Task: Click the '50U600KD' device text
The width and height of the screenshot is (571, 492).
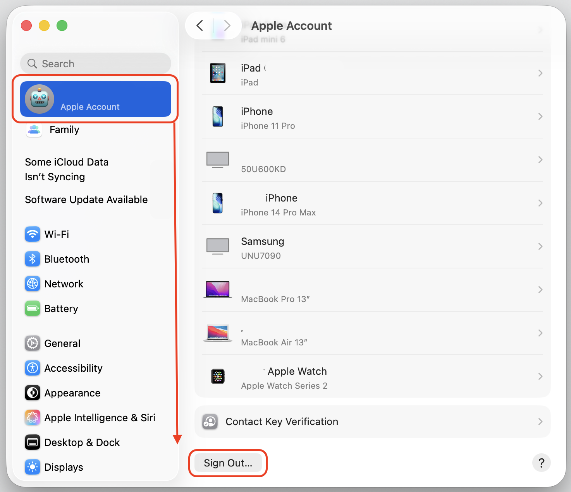Action: 263,169
